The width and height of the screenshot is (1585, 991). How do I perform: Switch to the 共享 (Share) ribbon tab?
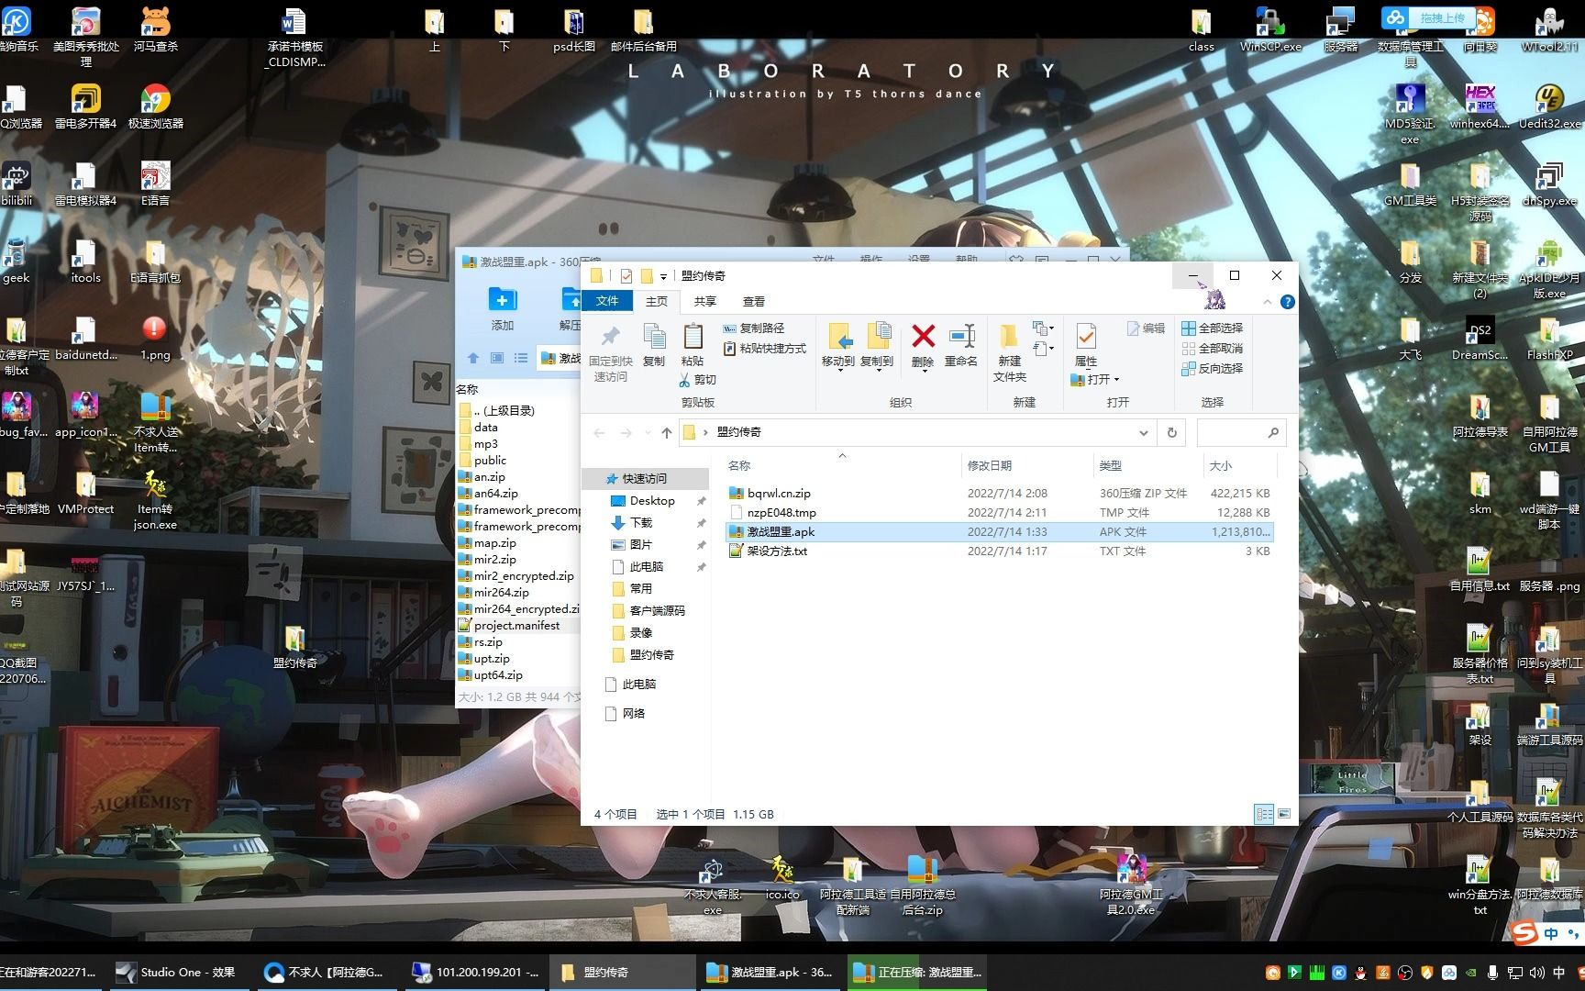[705, 301]
